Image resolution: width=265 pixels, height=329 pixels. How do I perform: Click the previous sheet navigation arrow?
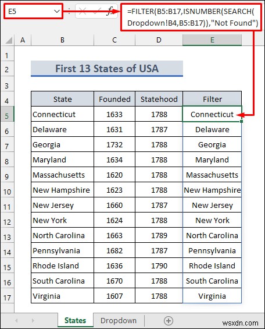[x=16, y=320]
